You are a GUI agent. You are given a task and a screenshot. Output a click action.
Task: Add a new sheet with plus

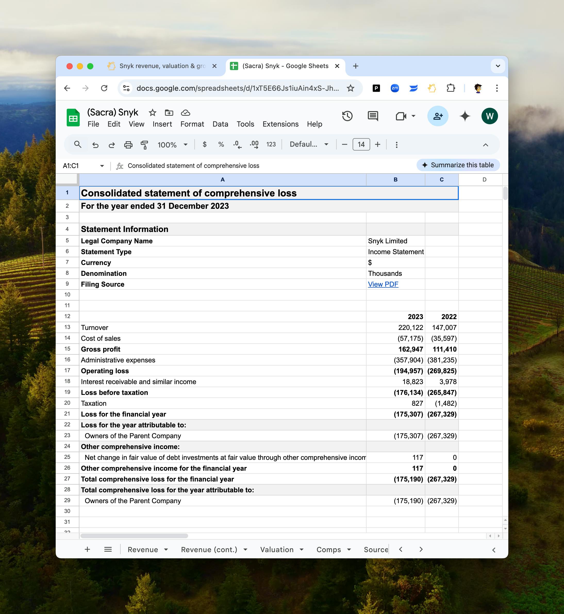click(x=87, y=549)
